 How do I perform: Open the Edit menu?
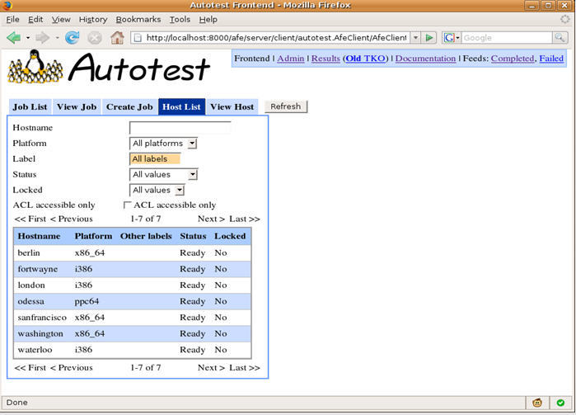pyautogui.click(x=35, y=20)
